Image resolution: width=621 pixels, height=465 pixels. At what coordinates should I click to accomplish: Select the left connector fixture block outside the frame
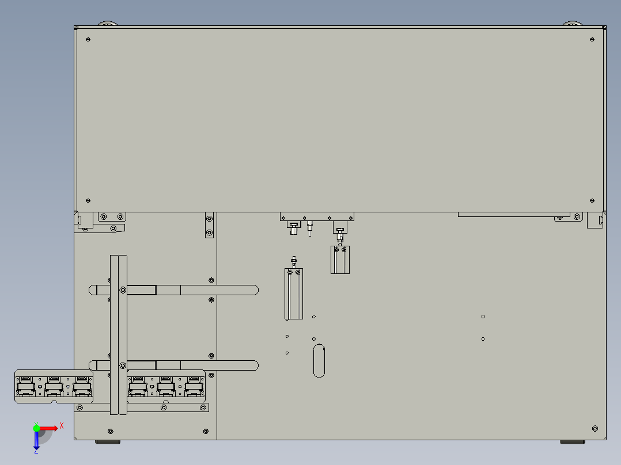54,387
